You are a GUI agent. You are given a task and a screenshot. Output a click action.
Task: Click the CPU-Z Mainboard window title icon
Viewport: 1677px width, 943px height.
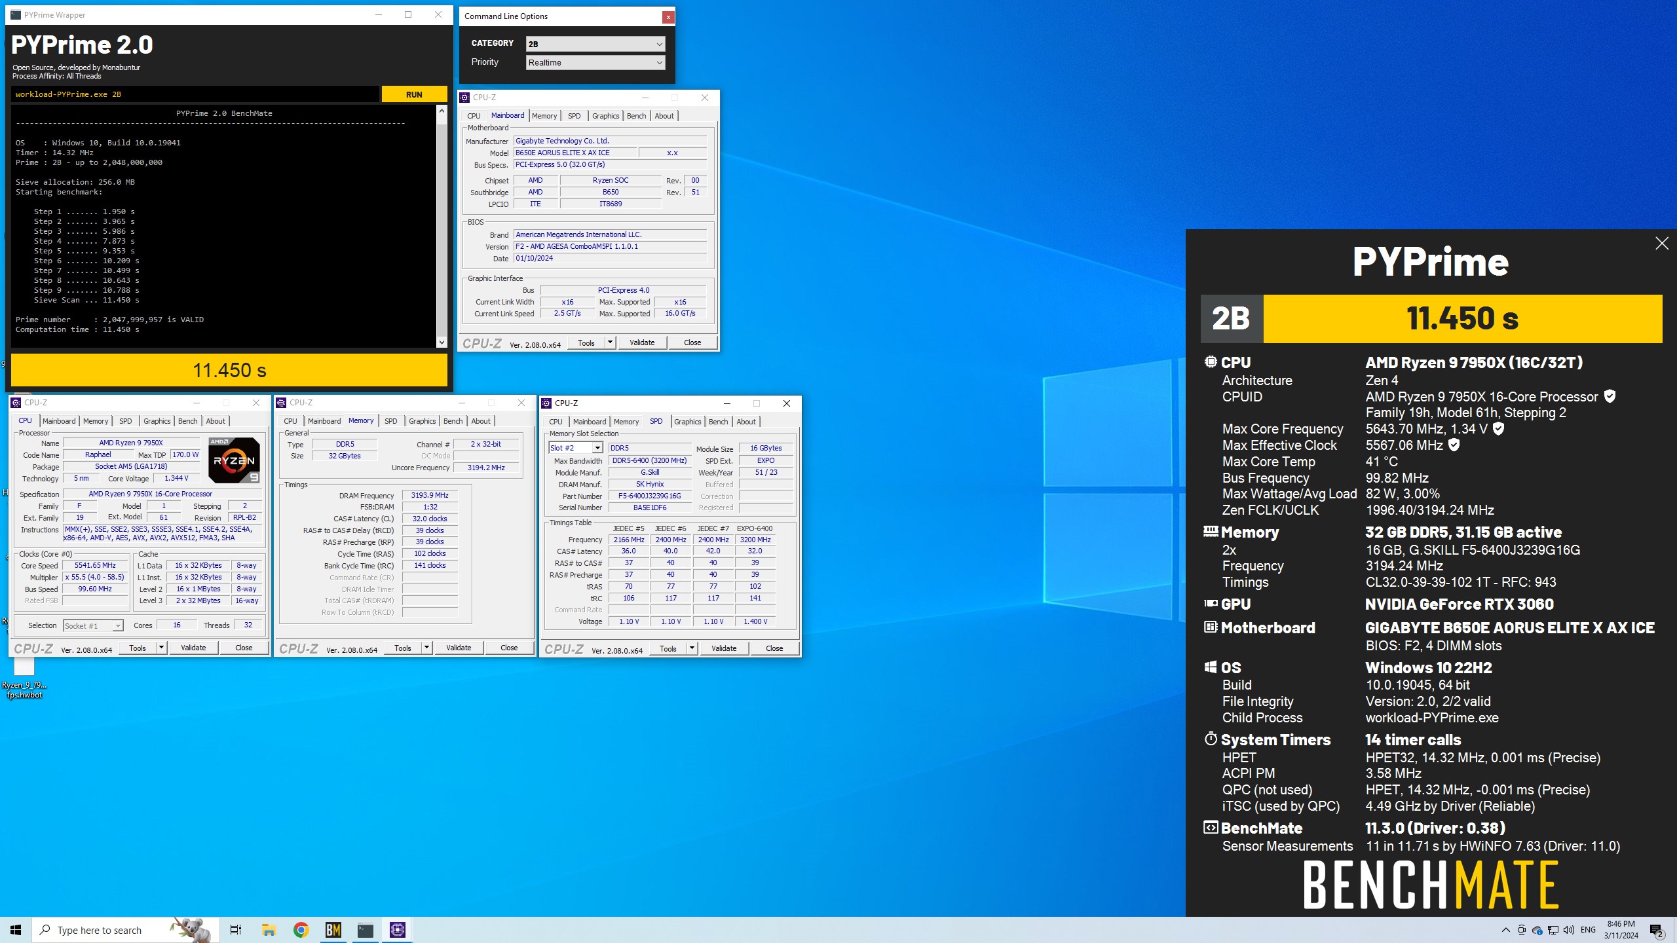pos(464,98)
